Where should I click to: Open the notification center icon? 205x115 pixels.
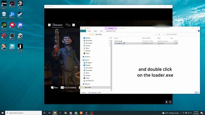202,113
